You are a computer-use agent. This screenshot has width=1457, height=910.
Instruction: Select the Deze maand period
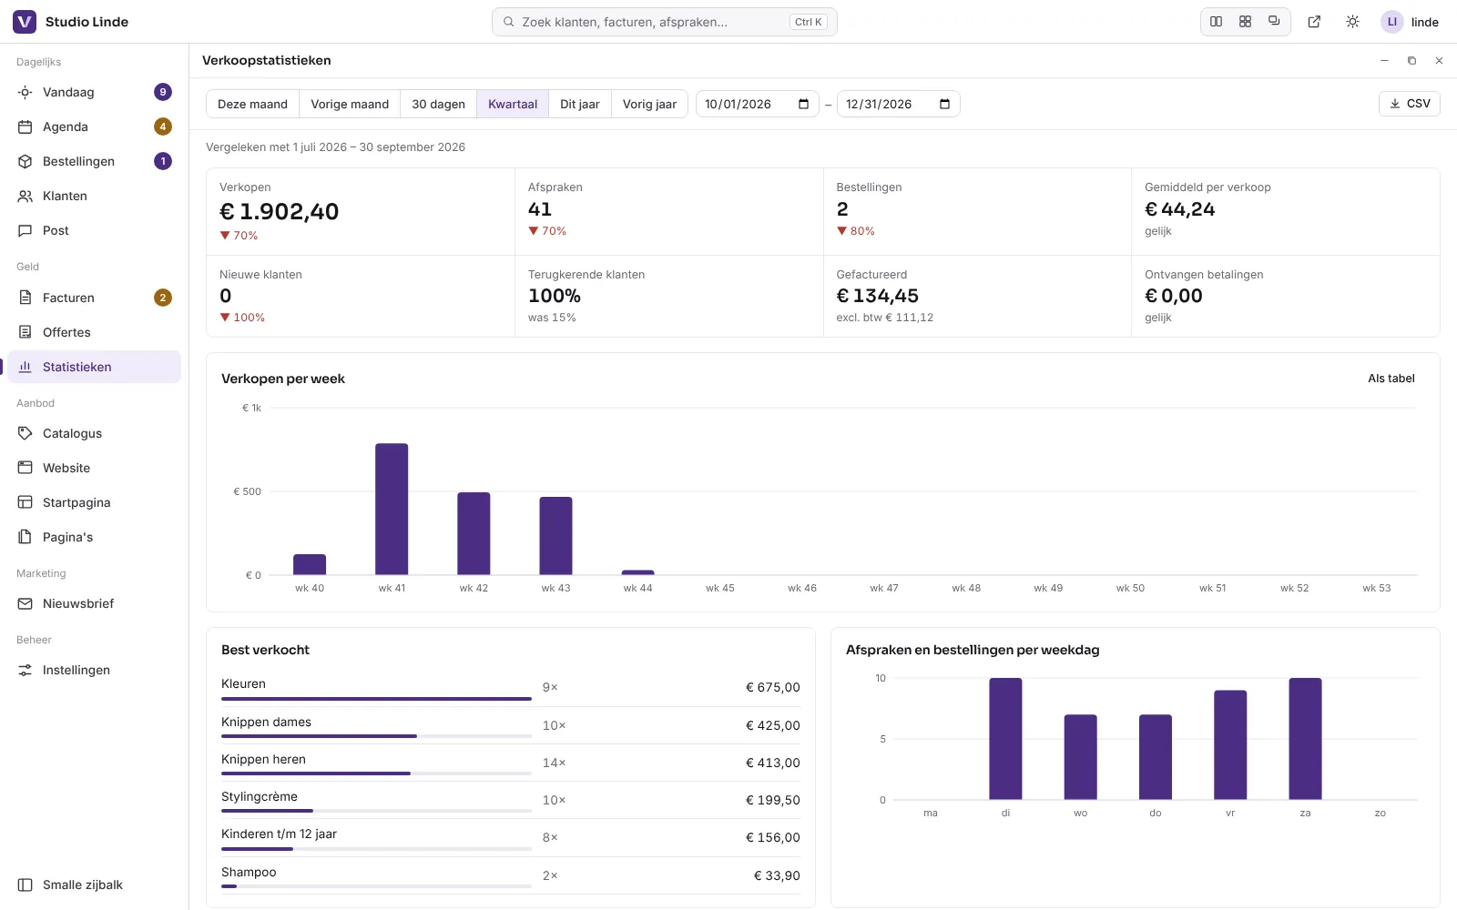tap(252, 104)
